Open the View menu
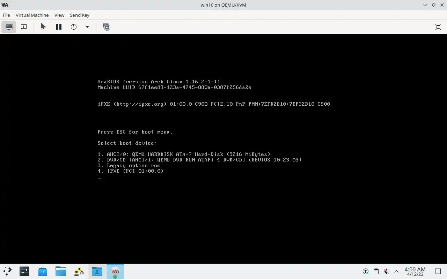447x279 pixels. tap(59, 15)
